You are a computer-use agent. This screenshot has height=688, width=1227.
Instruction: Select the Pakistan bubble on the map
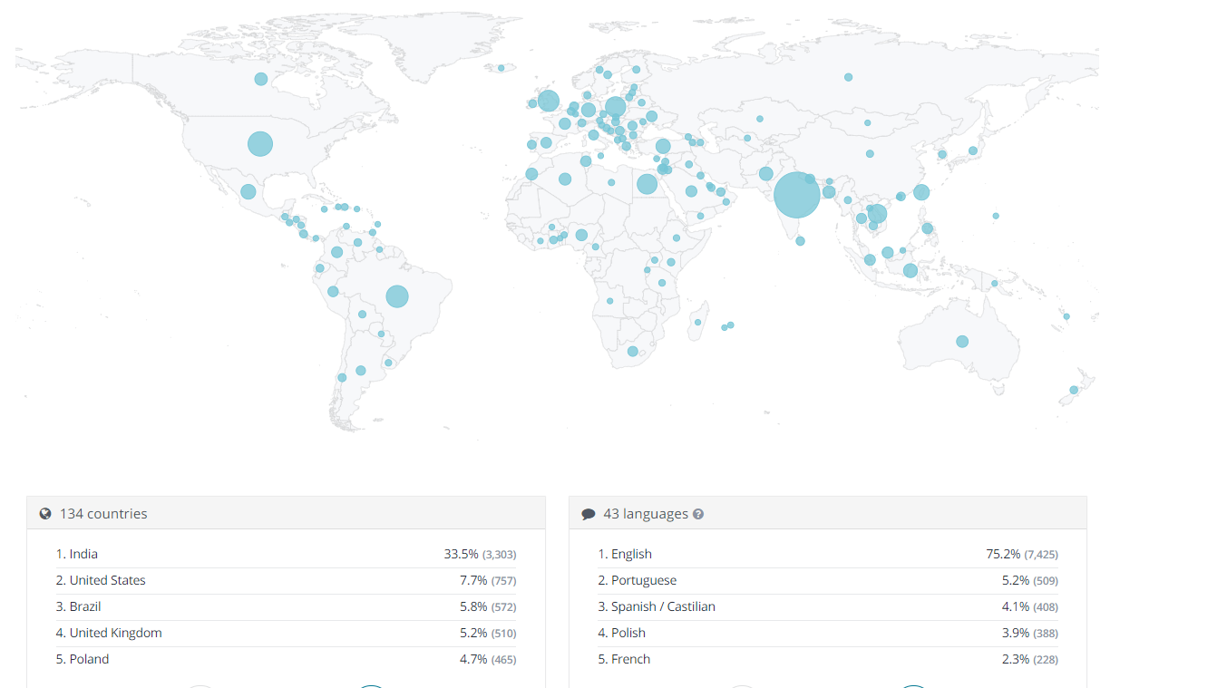coord(765,173)
